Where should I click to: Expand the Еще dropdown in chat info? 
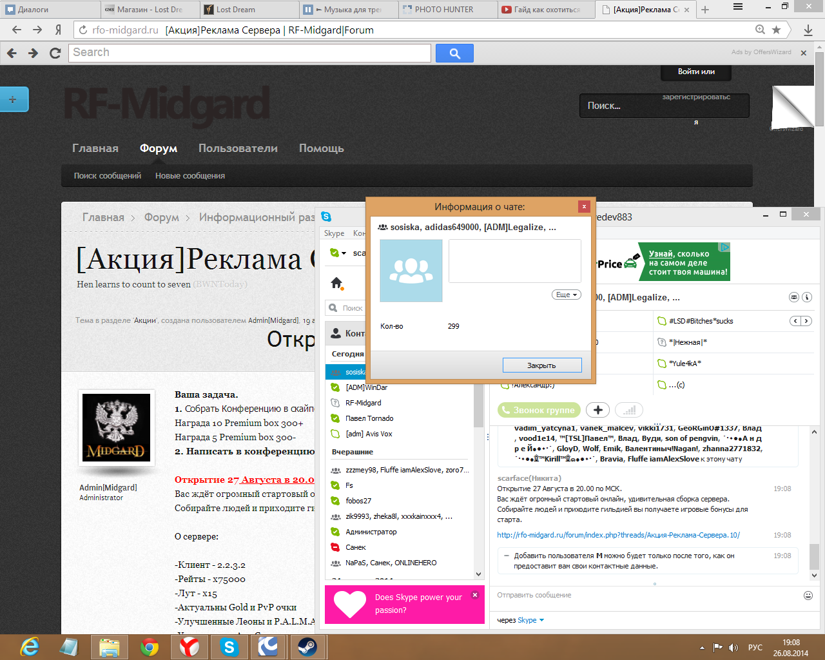(566, 295)
